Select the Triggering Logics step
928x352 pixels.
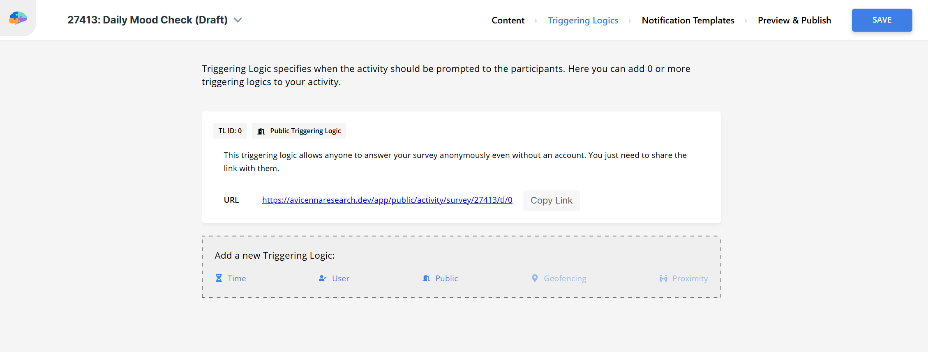tap(583, 20)
